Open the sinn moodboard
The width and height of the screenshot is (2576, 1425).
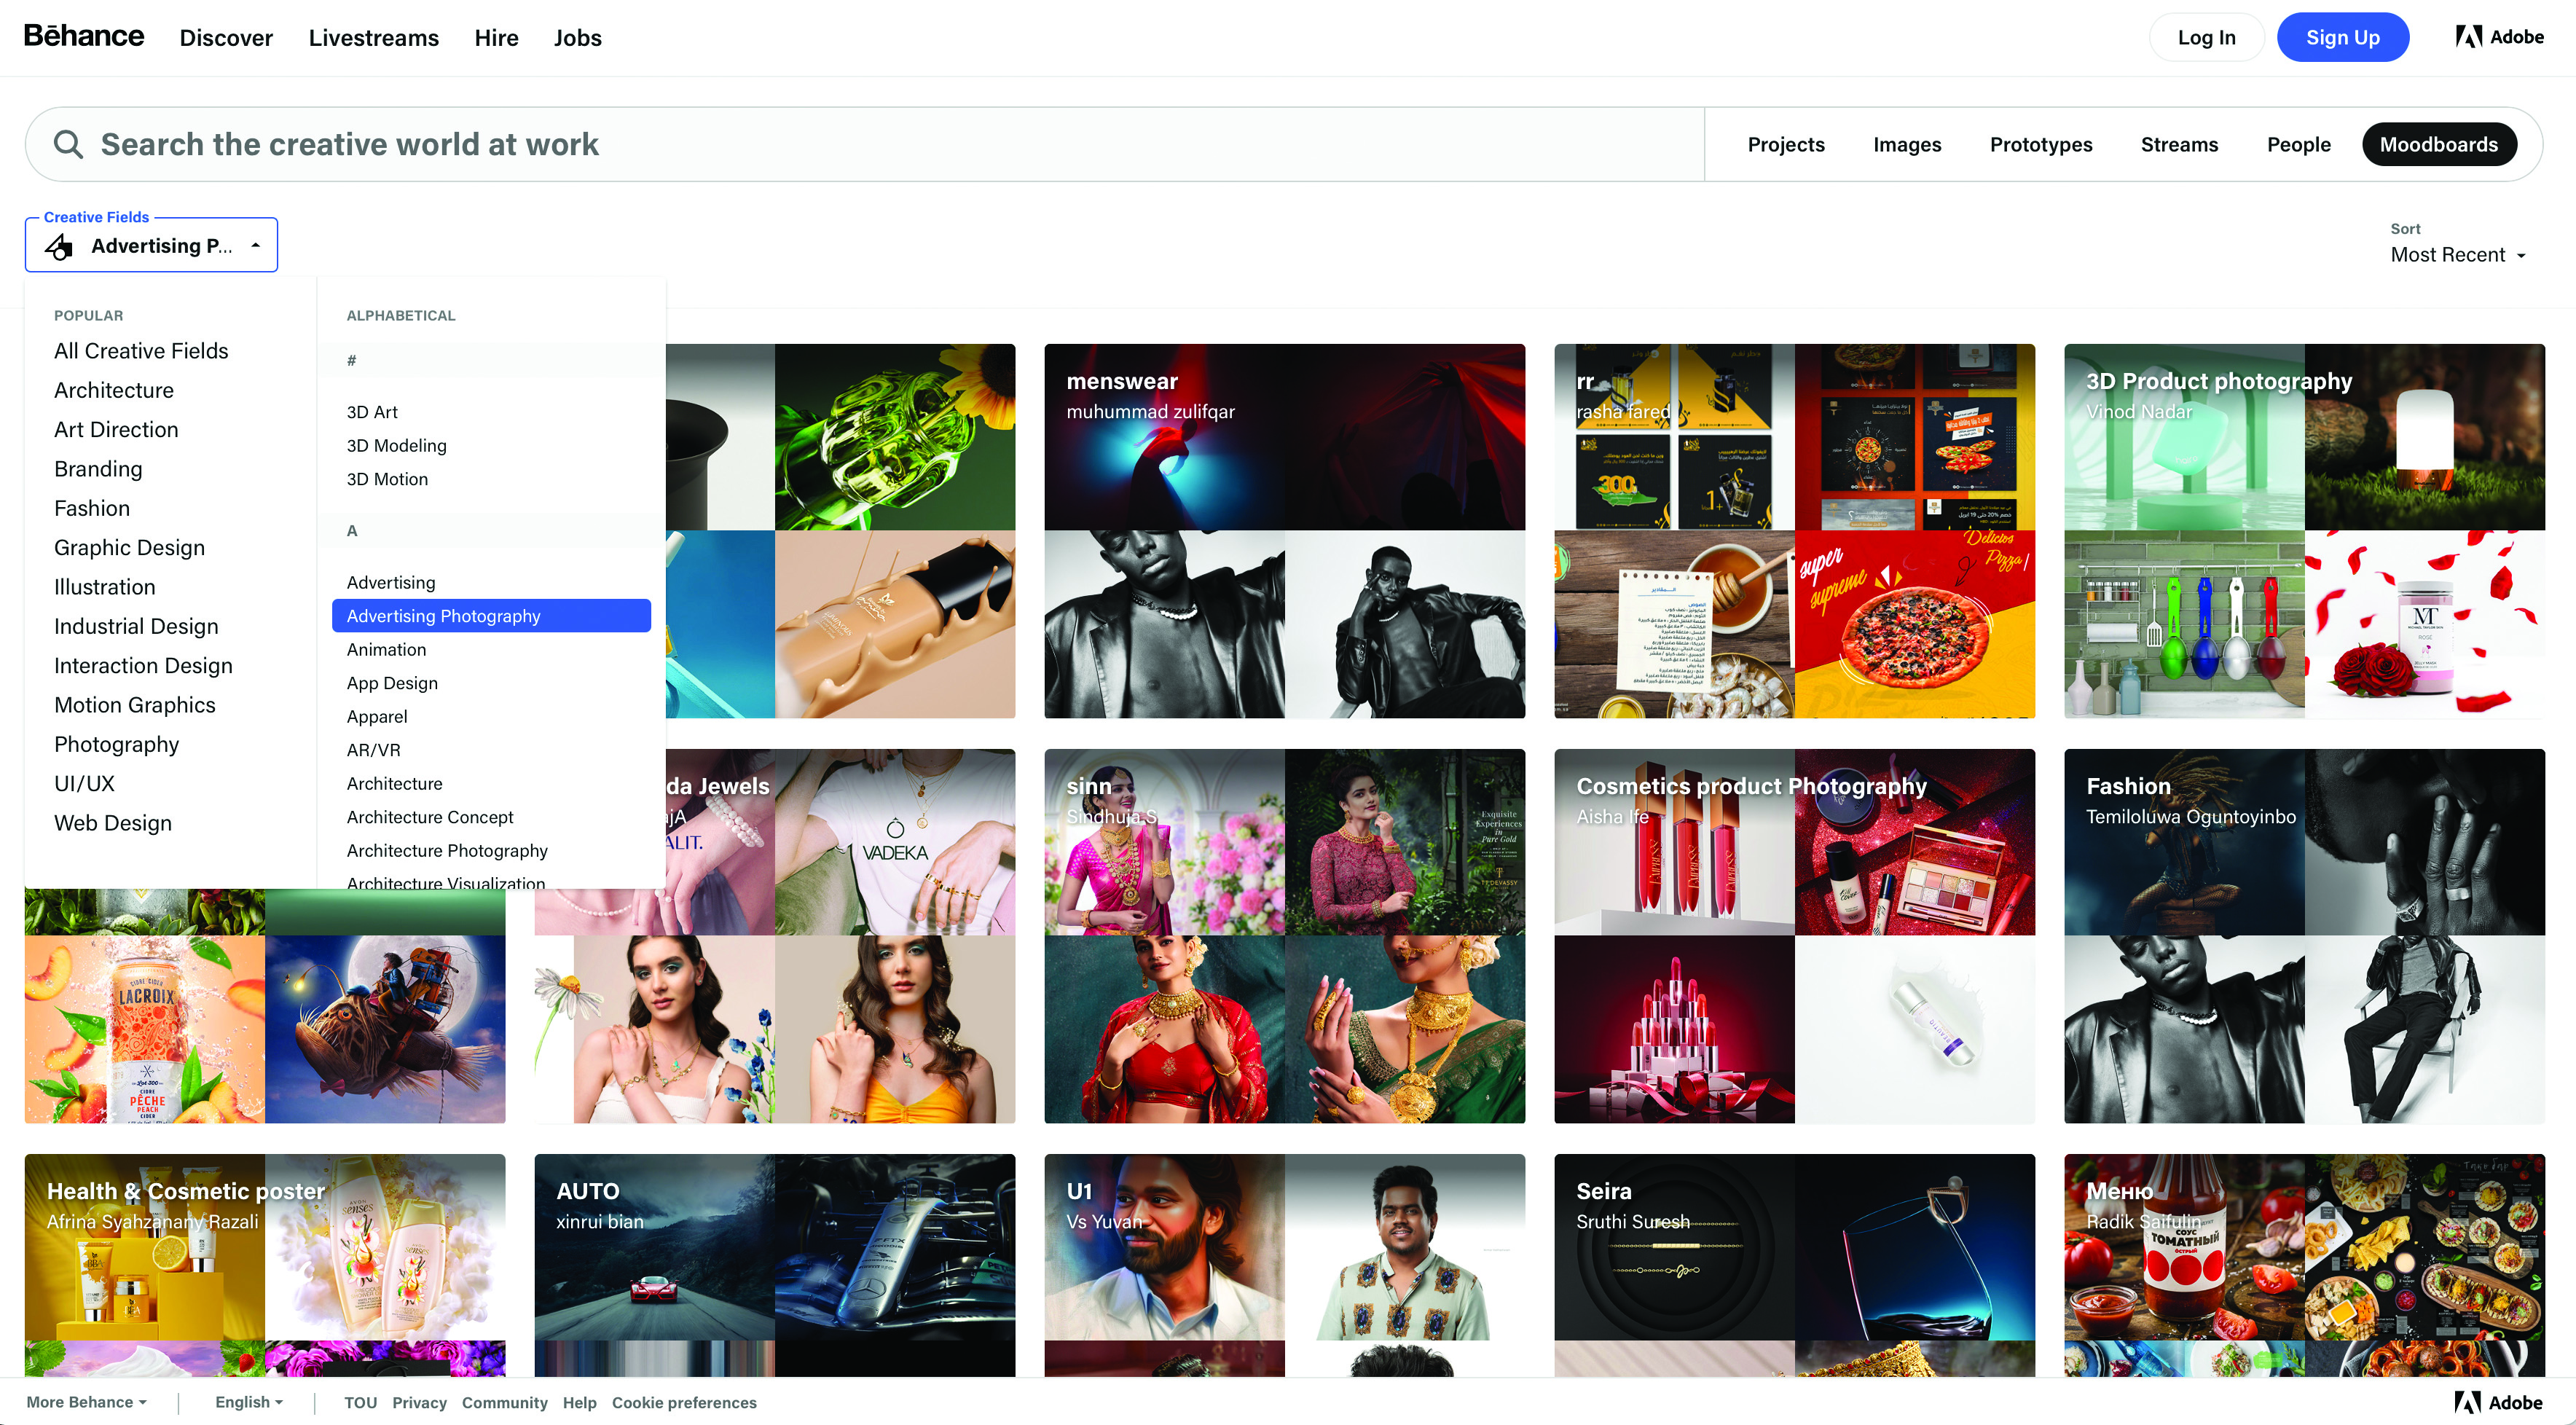(x=1284, y=936)
